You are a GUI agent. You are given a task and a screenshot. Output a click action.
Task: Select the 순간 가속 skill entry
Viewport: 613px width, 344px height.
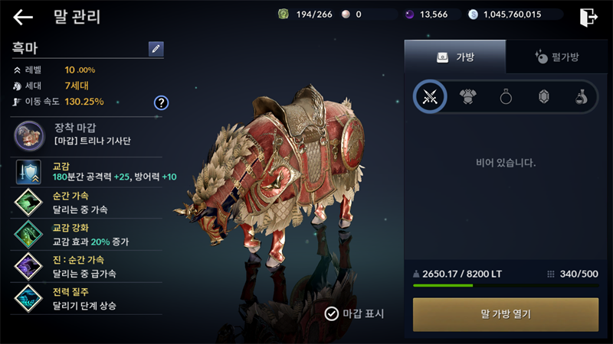(x=87, y=203)
